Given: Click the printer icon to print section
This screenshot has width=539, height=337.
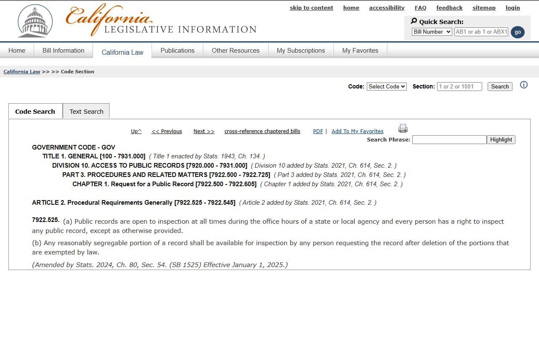Looking at the screenshot, I should click(x=403, y=128).
